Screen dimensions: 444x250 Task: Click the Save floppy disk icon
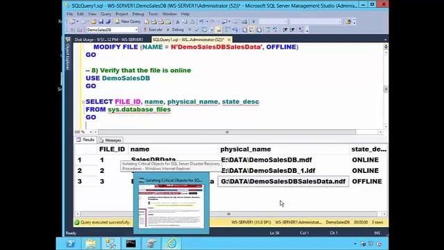tap(101, 22)
